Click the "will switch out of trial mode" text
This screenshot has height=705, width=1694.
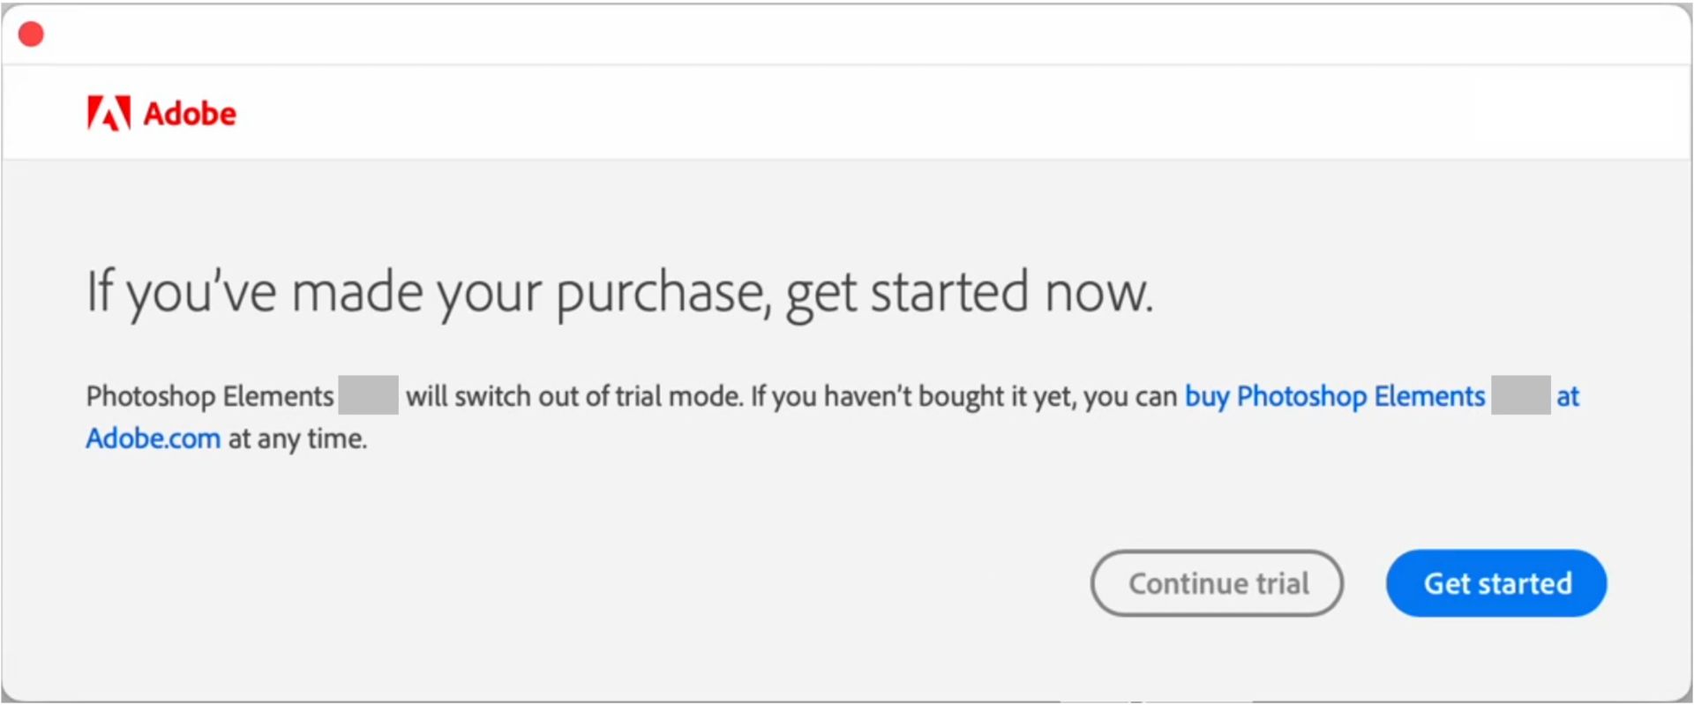573,396
